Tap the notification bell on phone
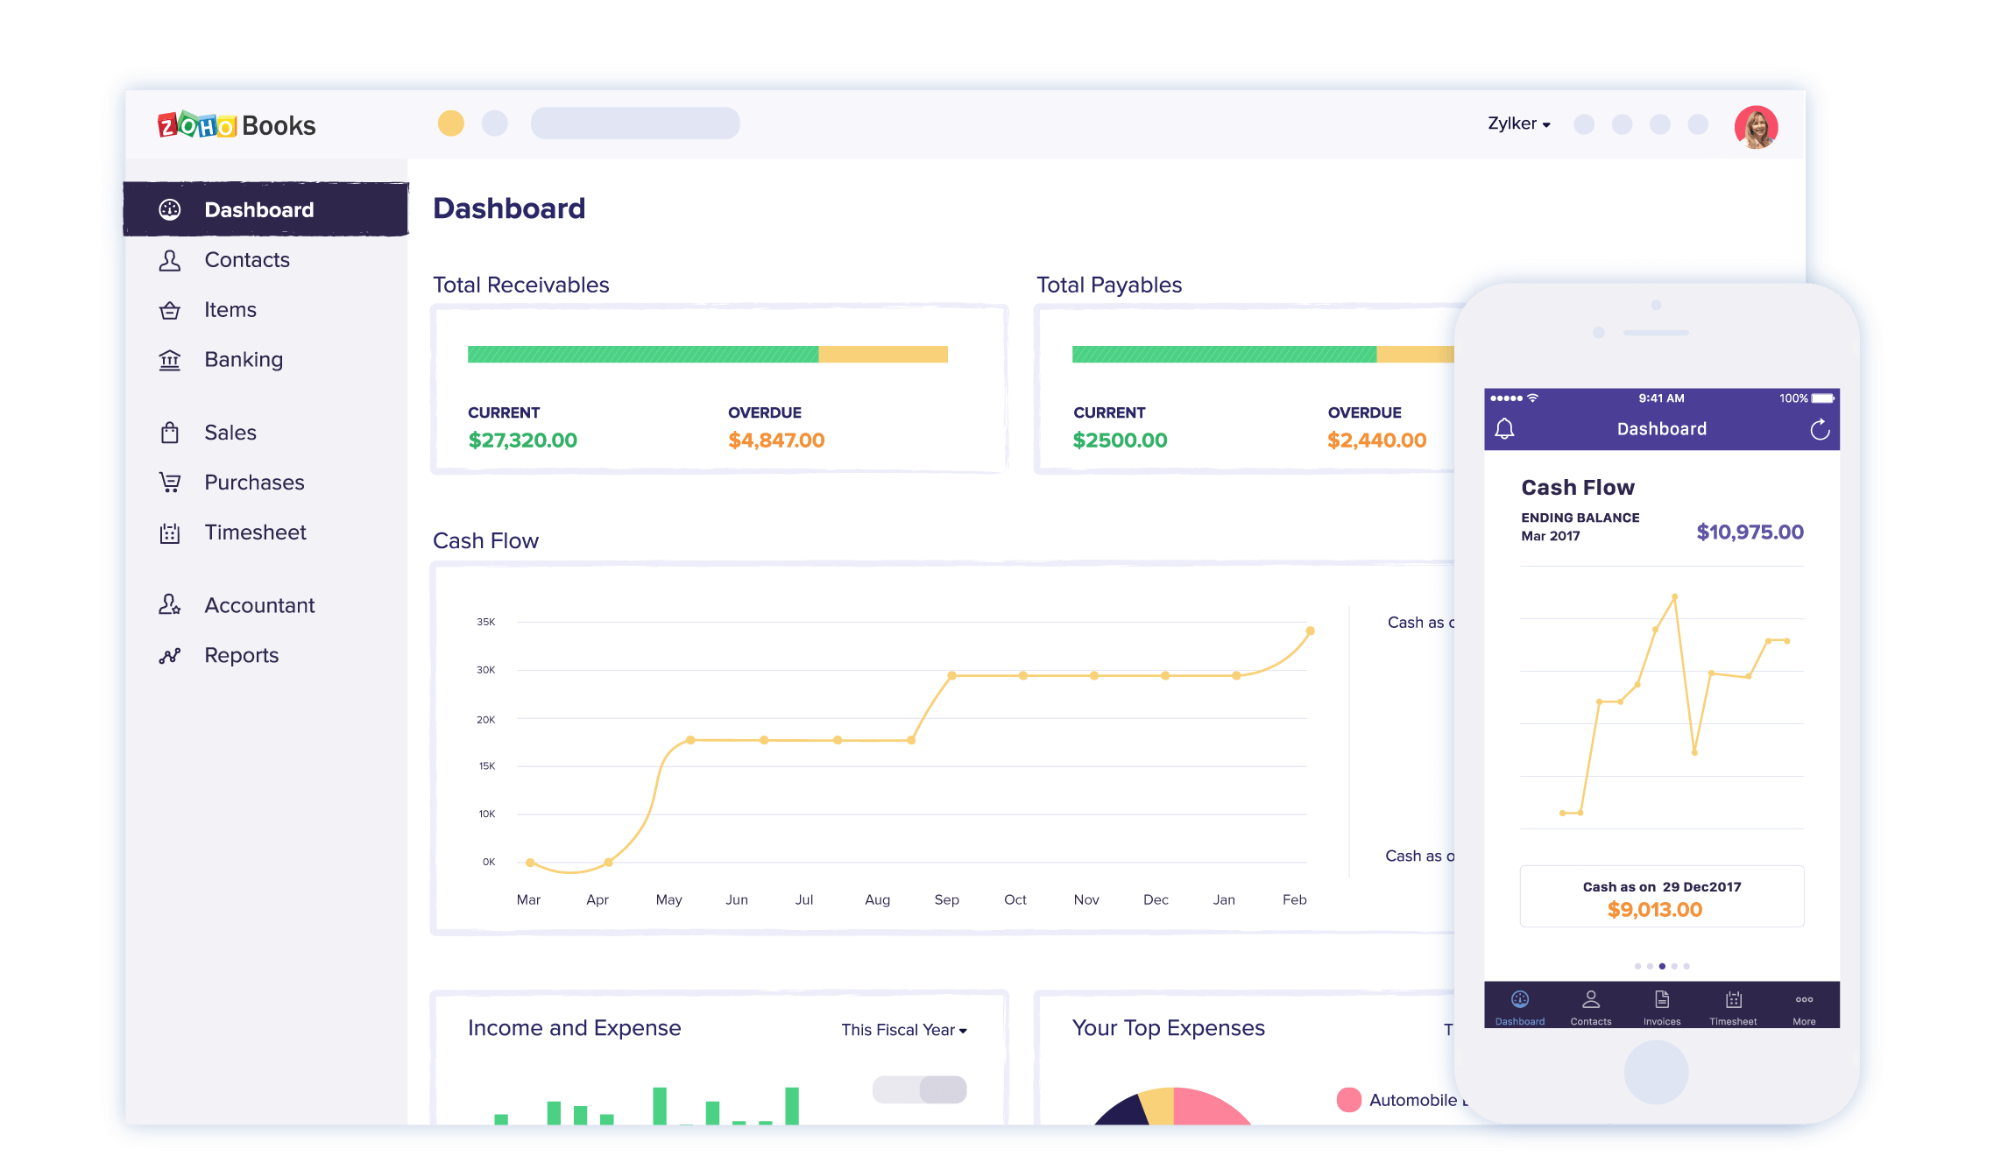 [x=1504, y=429]
